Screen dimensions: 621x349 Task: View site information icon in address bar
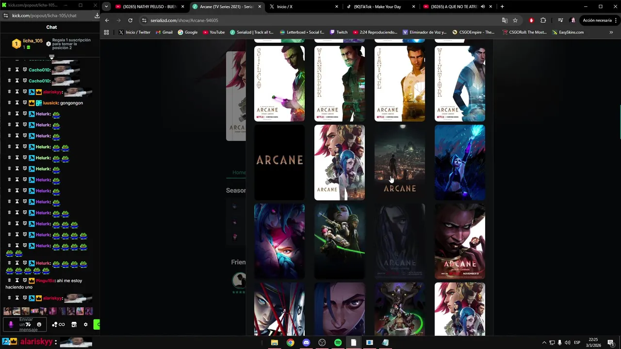pyautogui.click(x=144, y=20)
